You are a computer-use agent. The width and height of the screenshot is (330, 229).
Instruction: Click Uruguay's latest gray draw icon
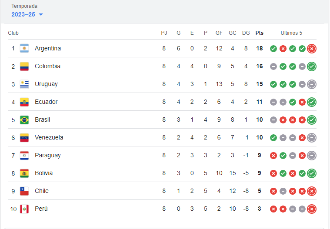tap(312, 84)
